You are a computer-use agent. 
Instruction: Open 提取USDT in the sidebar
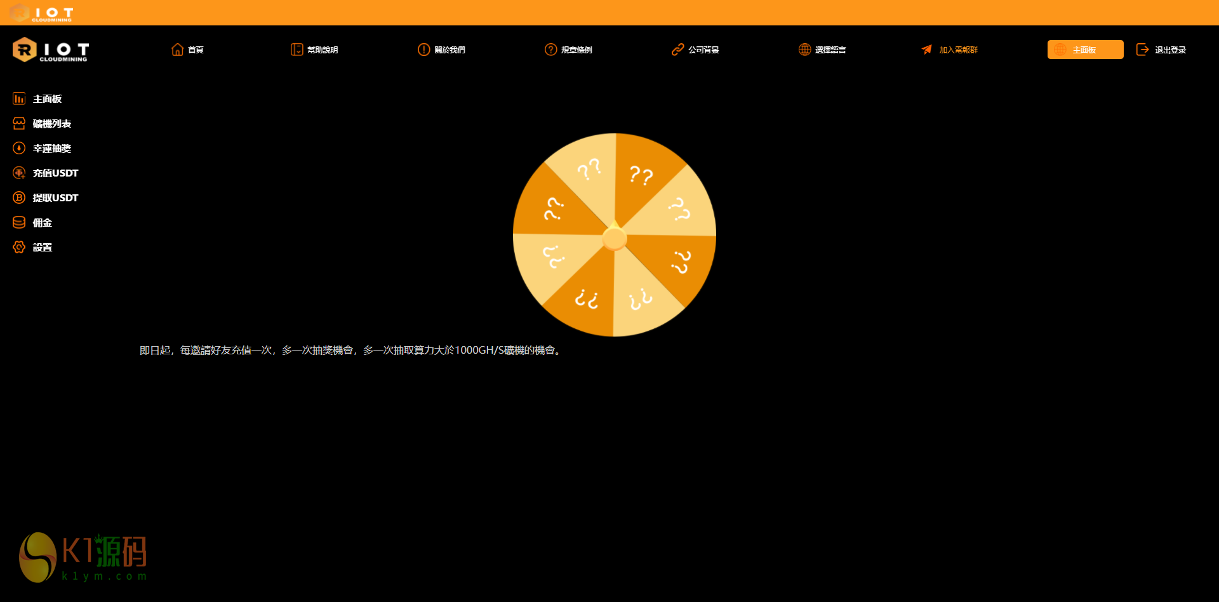point(45,197)
